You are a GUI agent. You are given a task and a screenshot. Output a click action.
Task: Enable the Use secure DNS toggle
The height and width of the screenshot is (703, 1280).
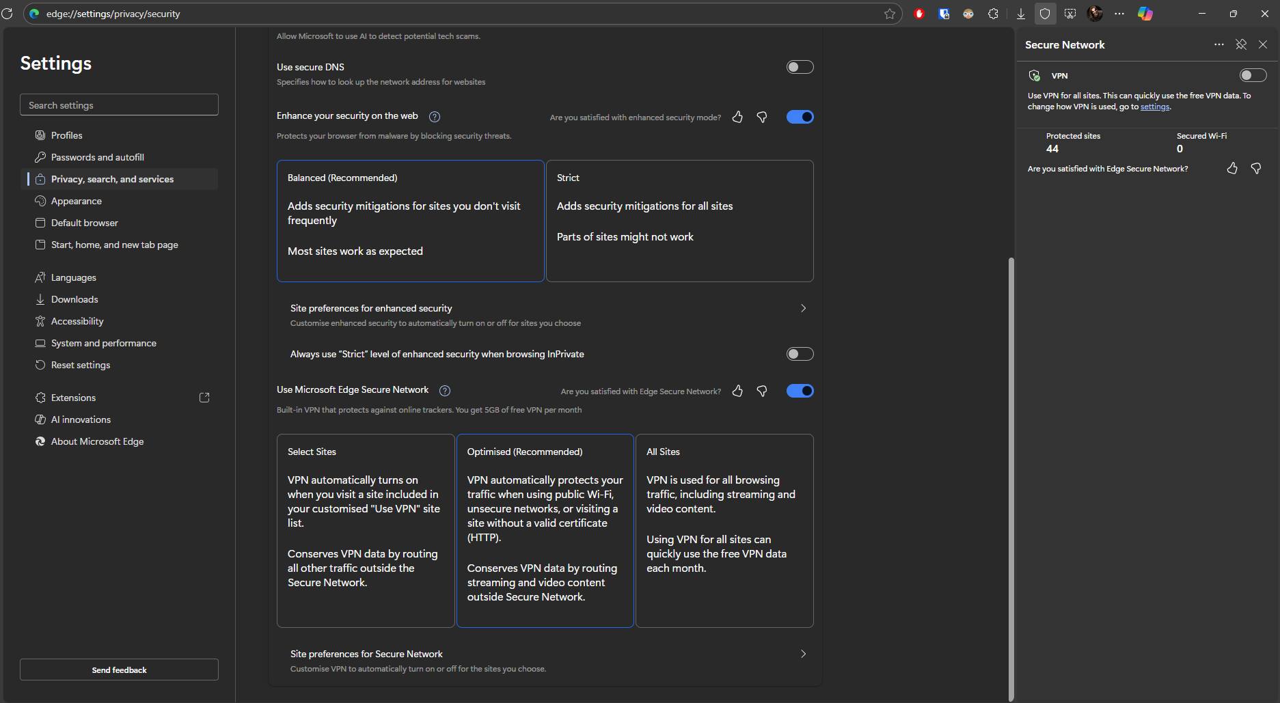point(800,67)
